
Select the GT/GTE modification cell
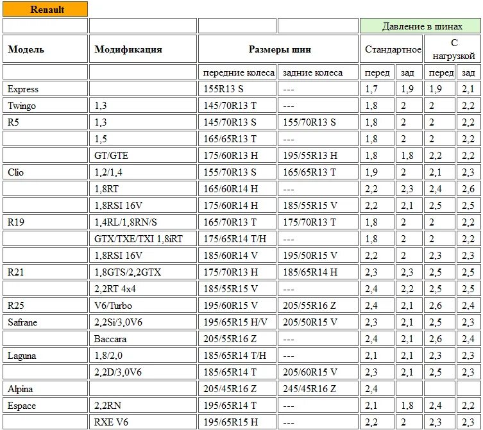coord(143,155)
